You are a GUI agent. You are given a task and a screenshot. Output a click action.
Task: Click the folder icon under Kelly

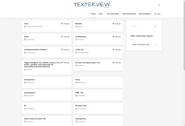[76, 82]
